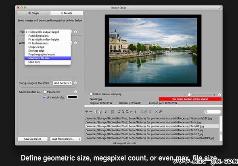Select 'of a solid color' radio button
This screenshot has height=166, width=238.
tap(45, 97)
